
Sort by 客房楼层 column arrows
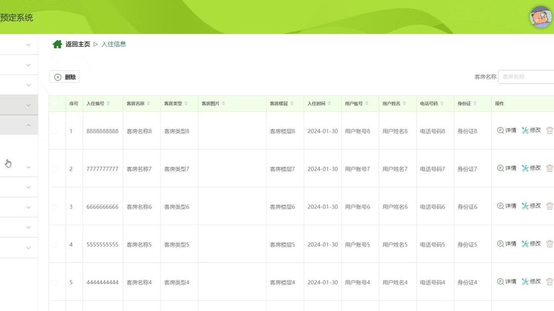coord(292,104)
